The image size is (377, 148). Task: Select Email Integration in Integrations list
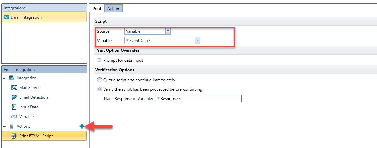coord(44,17)
